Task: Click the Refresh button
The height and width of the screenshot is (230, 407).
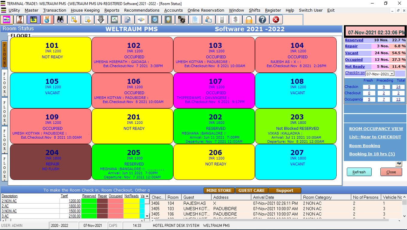Action: pos(359,172)
